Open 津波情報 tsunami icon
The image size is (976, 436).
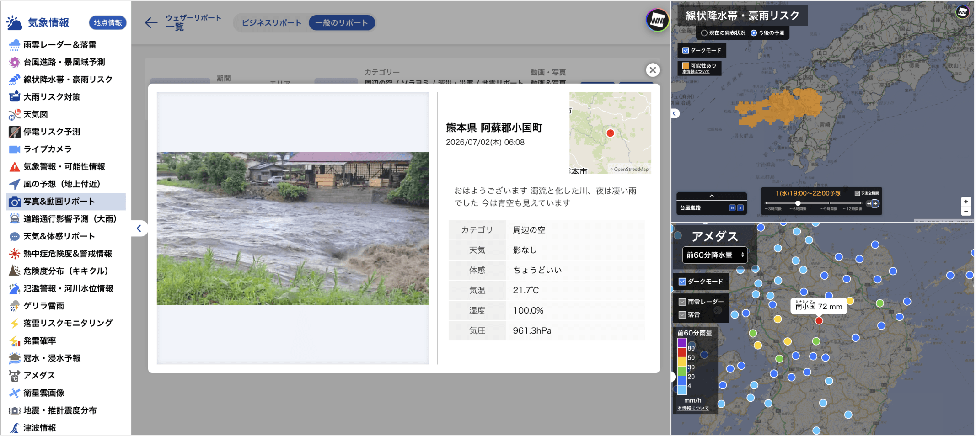[x=15, y=428]
